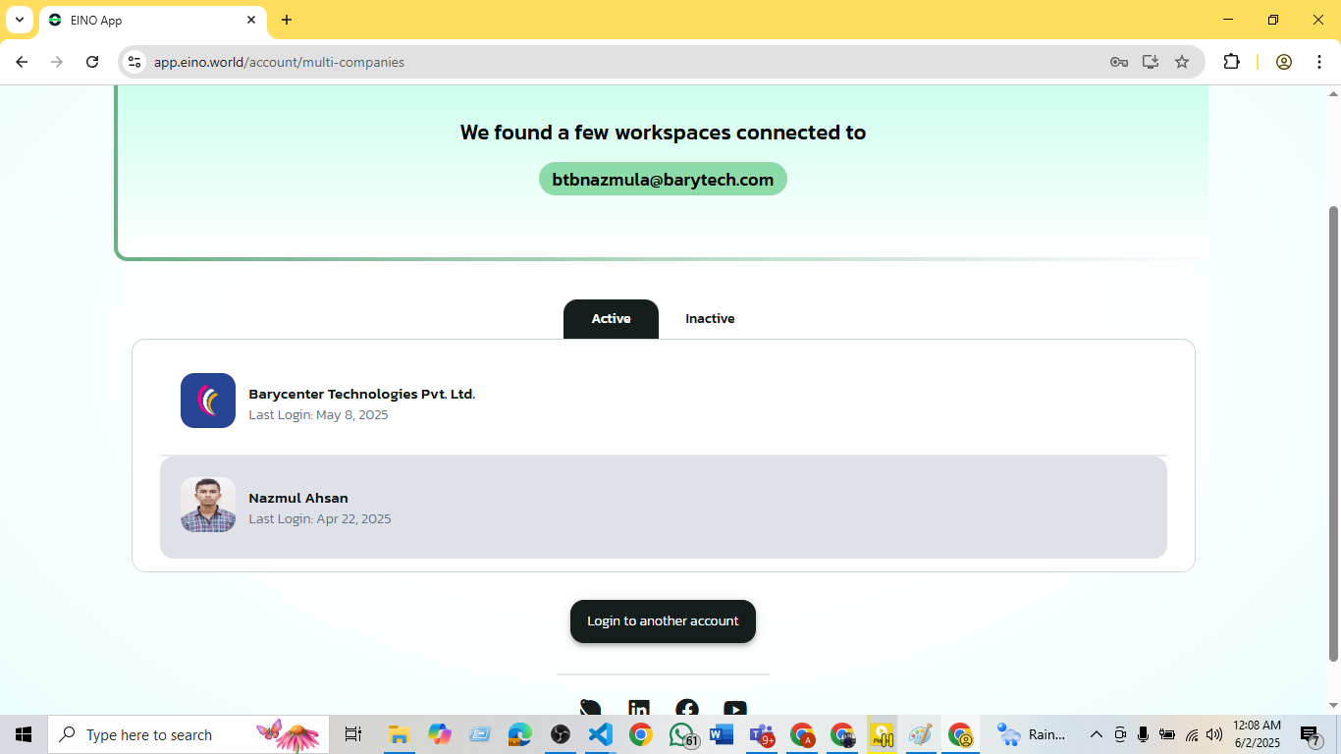Open File Explorer from the taskbar

399,734
